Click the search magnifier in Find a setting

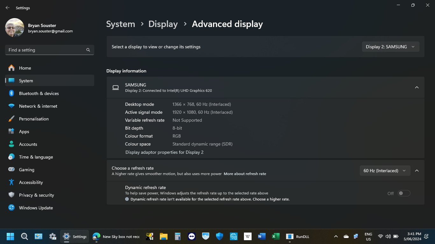[88, 50]
